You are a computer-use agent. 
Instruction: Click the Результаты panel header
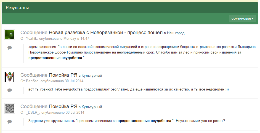point(130,8)
